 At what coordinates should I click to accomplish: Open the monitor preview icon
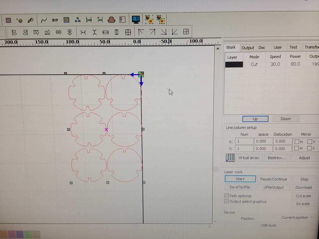tap(136, 19)
